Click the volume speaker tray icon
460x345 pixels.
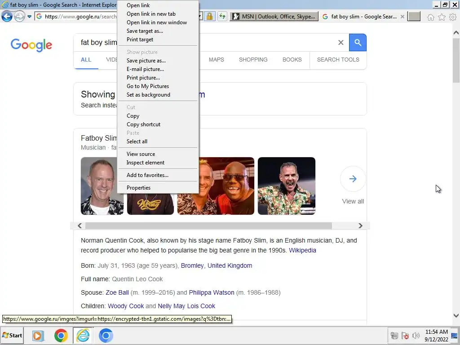(x=416, y=336)
